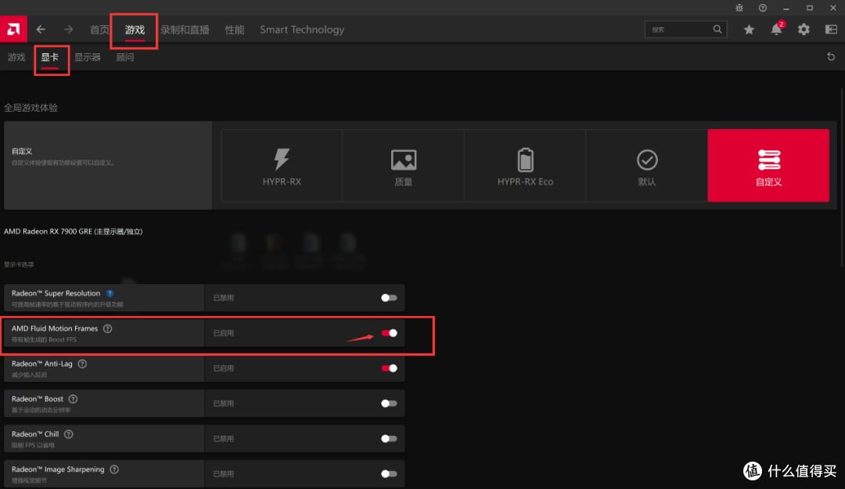Go back with the left arrow
Image resolution: width=845 pixels, height=489 pixels.
41,29
